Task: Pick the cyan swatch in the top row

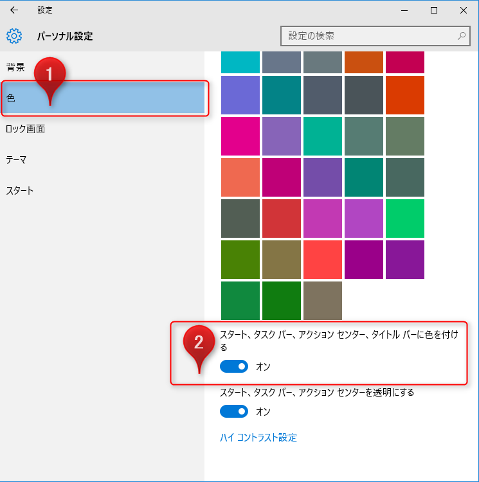Action: point(240,62)
